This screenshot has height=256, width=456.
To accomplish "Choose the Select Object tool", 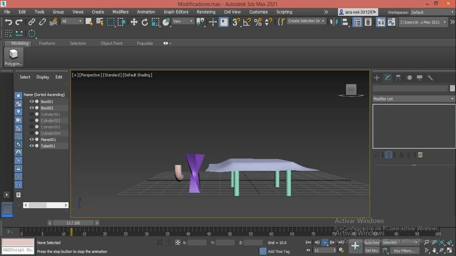I will [89, 22].
